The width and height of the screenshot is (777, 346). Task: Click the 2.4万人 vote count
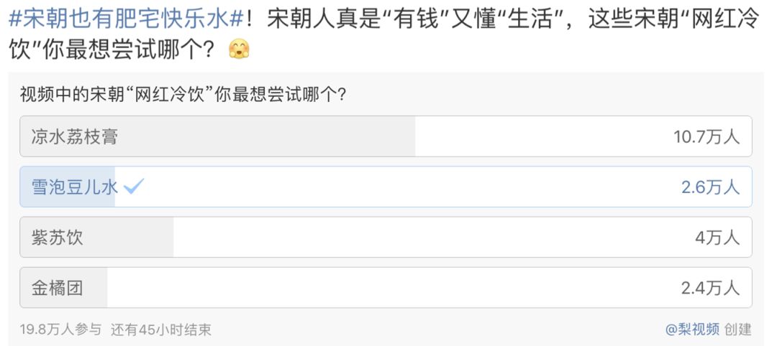[x=710, y=288]
